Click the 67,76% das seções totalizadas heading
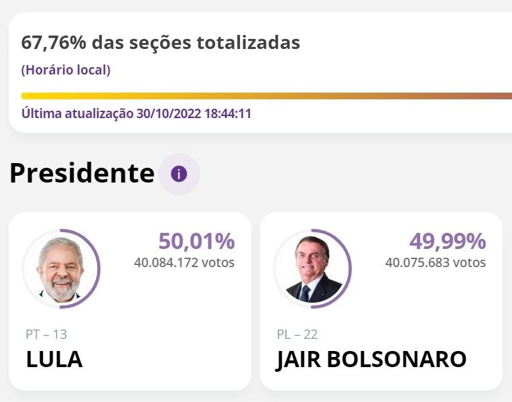The height and width of the screenshot is (402, 512). (161, 43)
